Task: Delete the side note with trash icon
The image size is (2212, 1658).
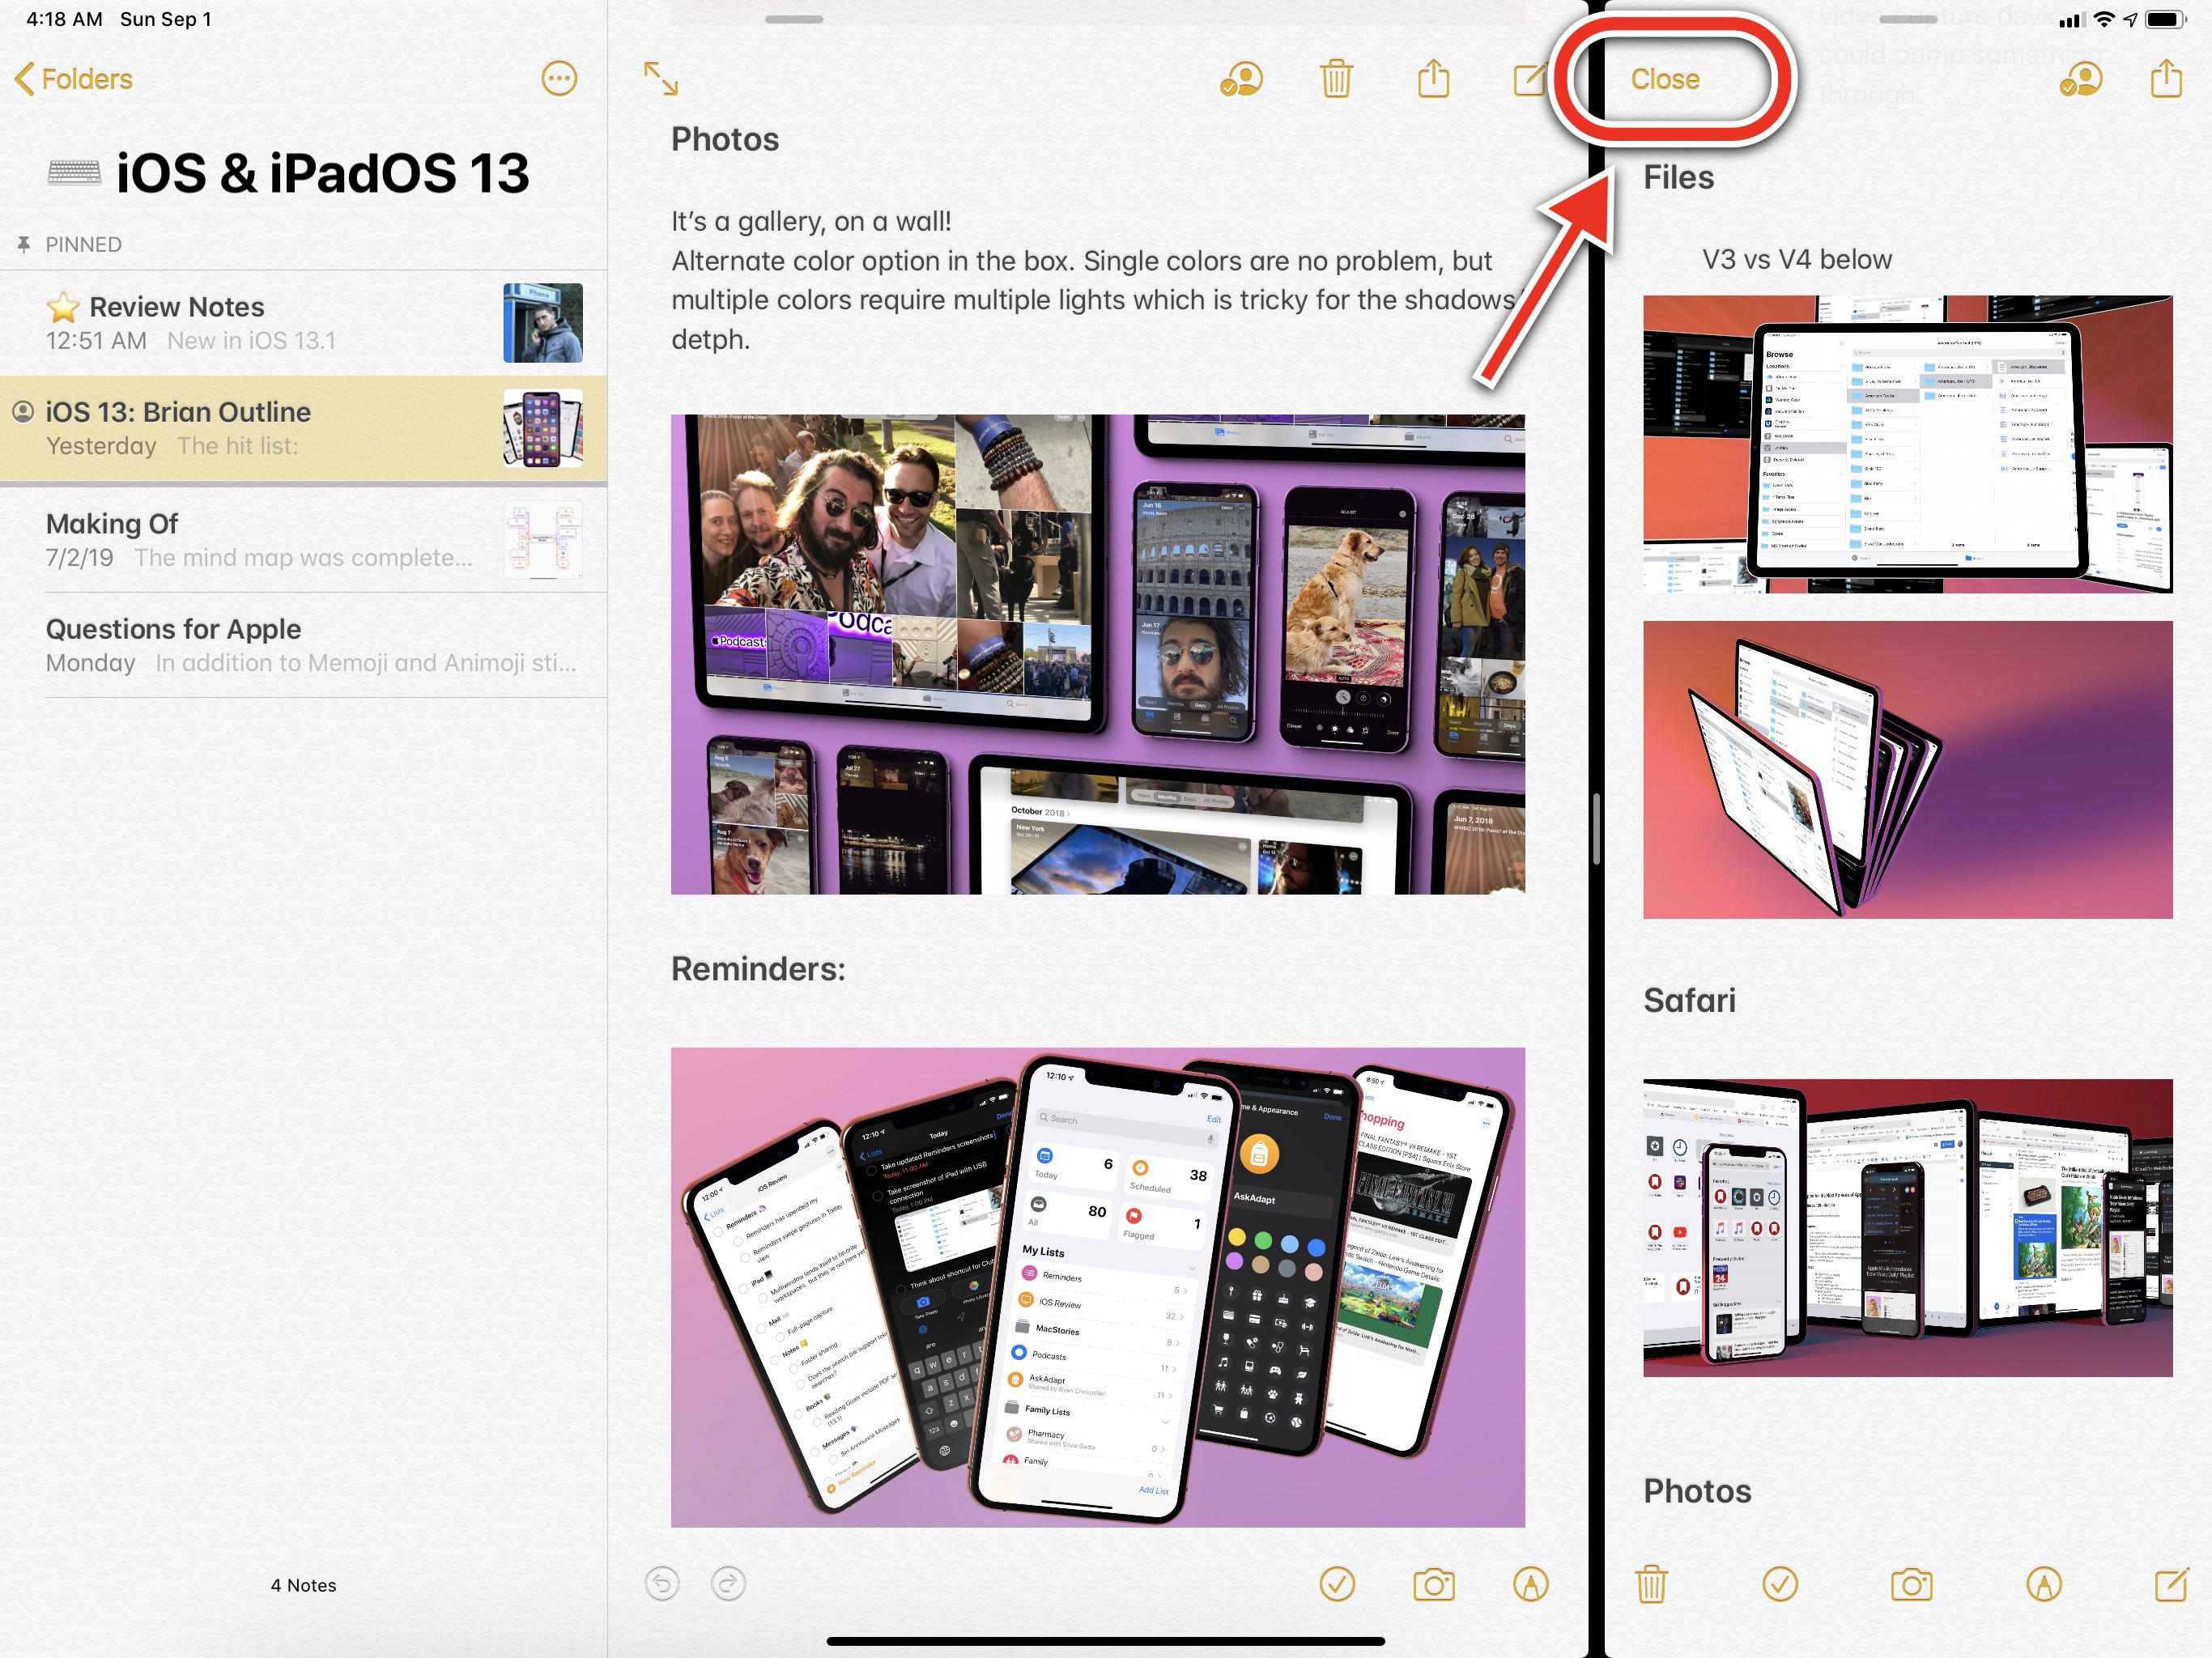Action: (1651, 1584)
